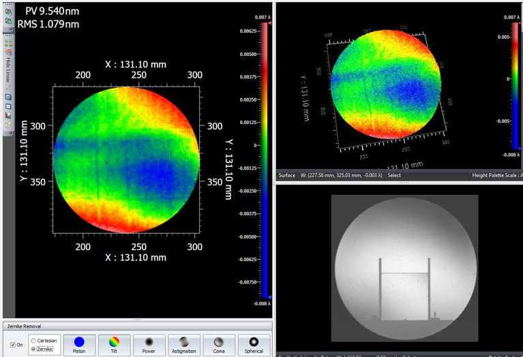Click the grayscale intensity image of the sample
The height and width of the screenshot is (357, 523).
(404, 268)
